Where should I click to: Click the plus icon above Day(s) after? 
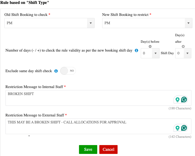point(183,46)
